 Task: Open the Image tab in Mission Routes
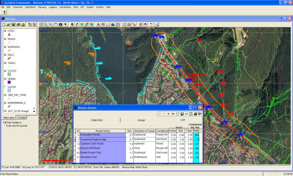(141, 120)
